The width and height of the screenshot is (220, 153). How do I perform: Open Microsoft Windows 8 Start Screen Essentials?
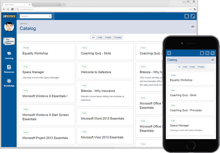click(47, 115)
